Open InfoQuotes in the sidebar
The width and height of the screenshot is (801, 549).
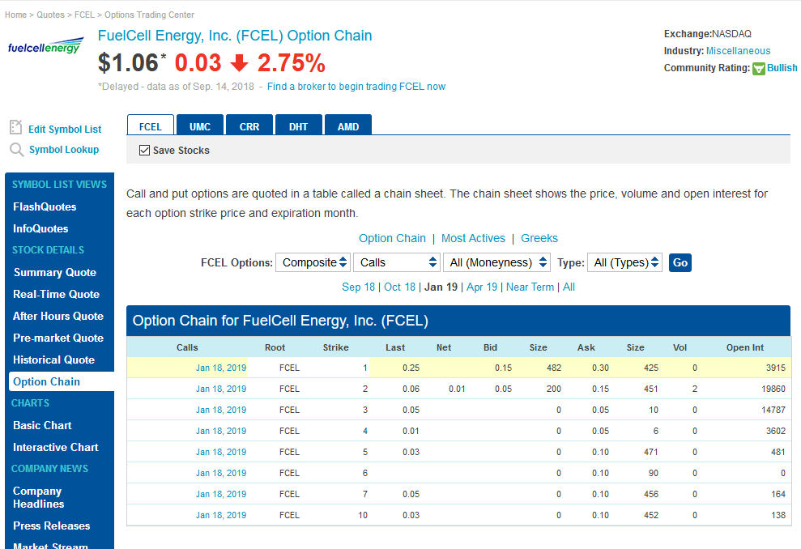[x=40, y=229]
